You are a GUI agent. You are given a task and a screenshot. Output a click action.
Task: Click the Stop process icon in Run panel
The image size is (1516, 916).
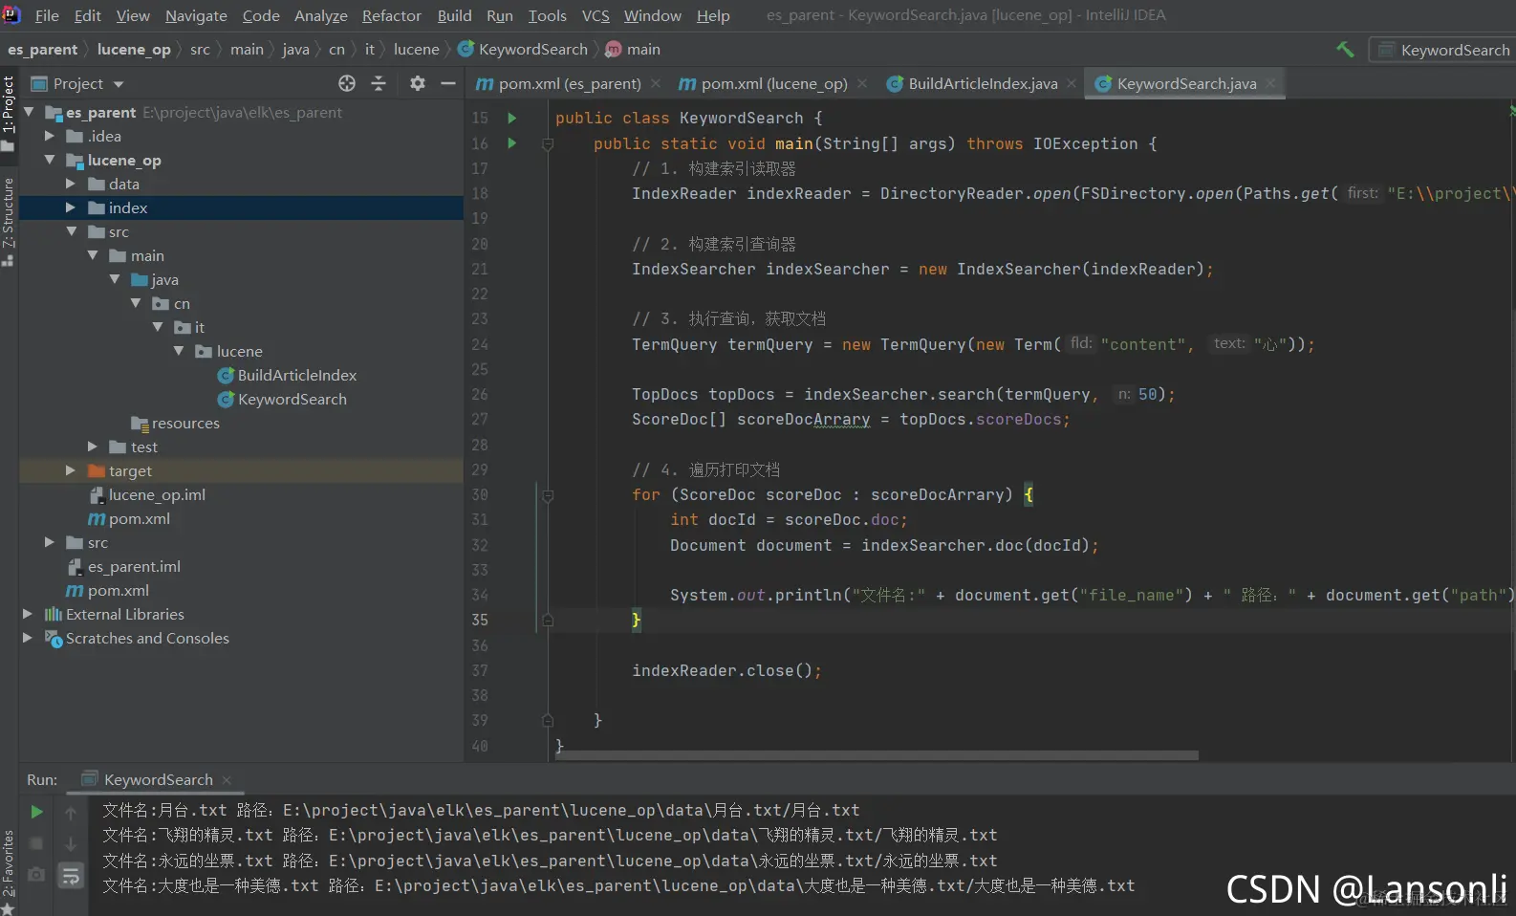tap(36, 843)
